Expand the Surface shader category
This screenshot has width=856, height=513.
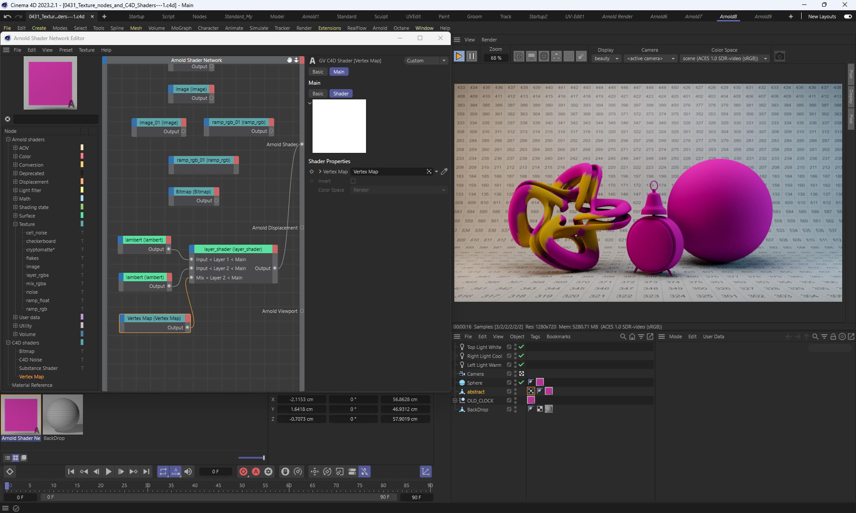(x=15, y=216)
